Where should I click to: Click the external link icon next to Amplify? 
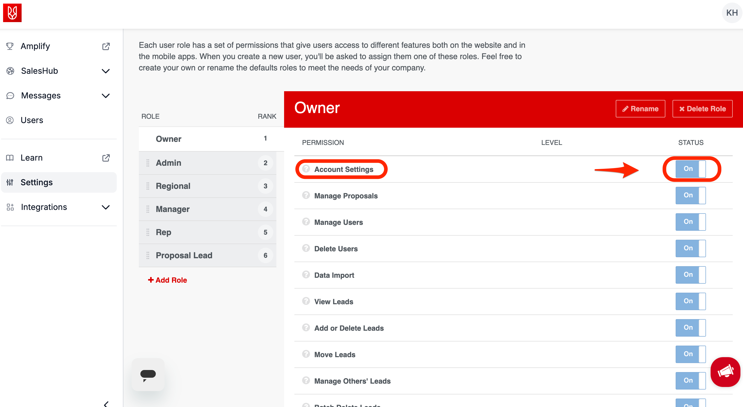pos(106,46)
